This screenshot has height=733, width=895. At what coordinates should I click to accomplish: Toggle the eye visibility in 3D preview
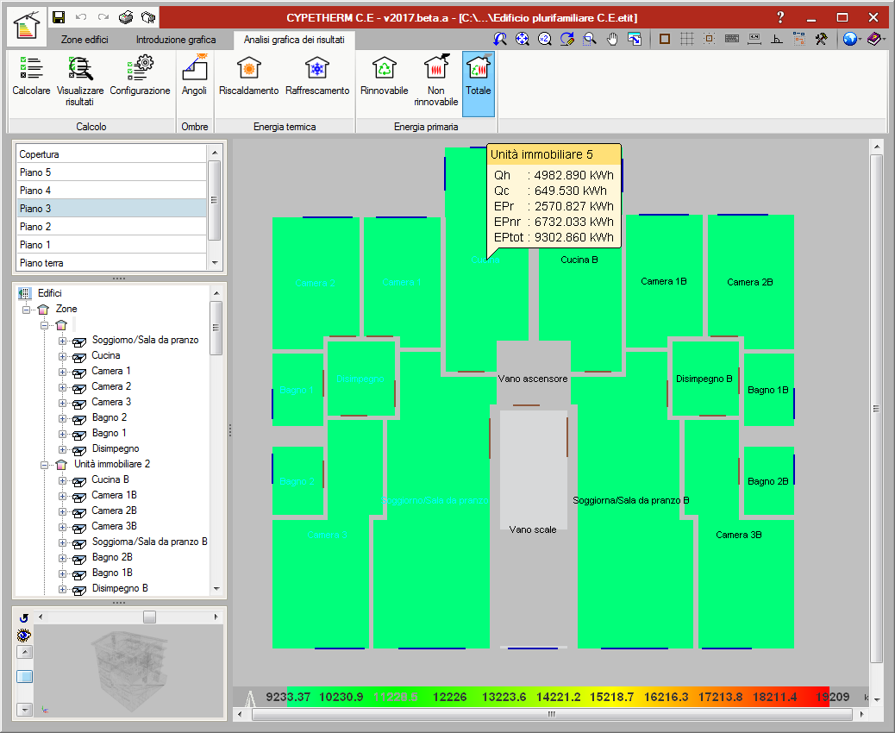point(23,636)
